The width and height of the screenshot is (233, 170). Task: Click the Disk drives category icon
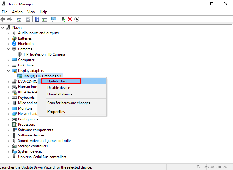coord(14,66)
